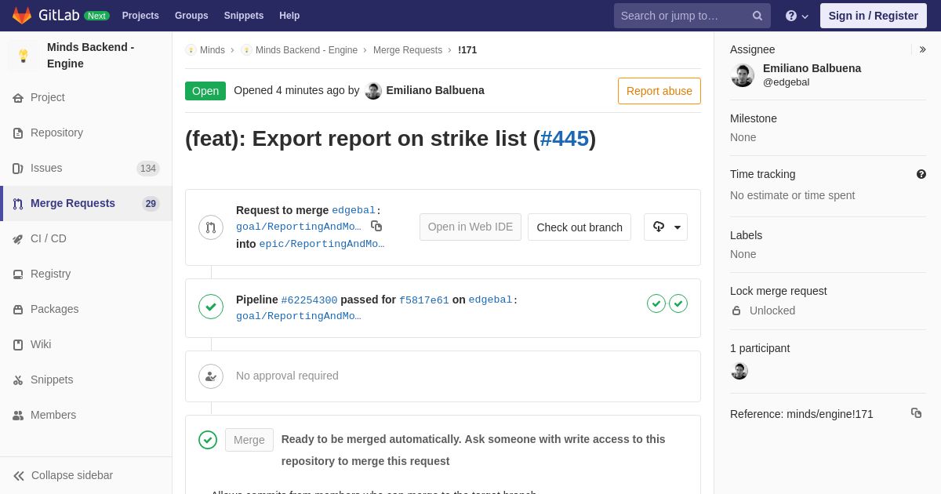
Task: Collapse sidebar at bottom left
Action: click(63, 475)
